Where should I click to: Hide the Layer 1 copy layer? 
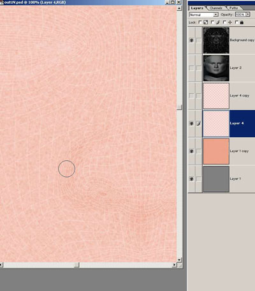pos(191,151)
